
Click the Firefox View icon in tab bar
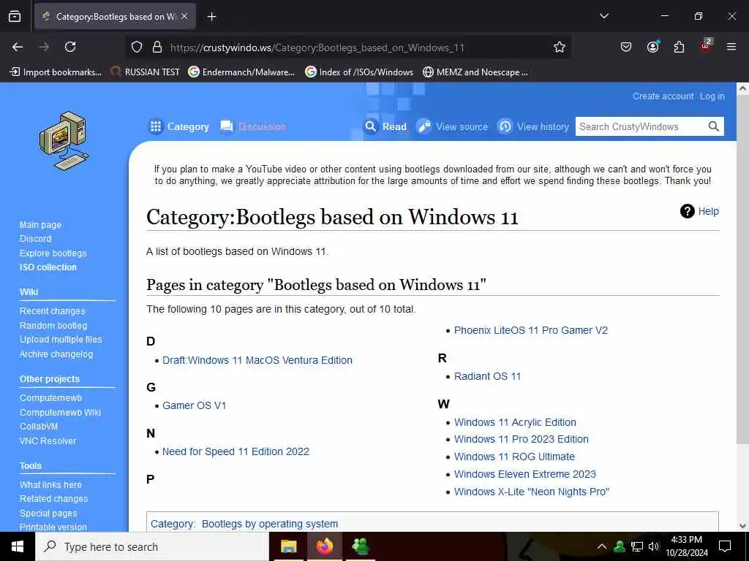pyautogui.click(x=15, y=16)
